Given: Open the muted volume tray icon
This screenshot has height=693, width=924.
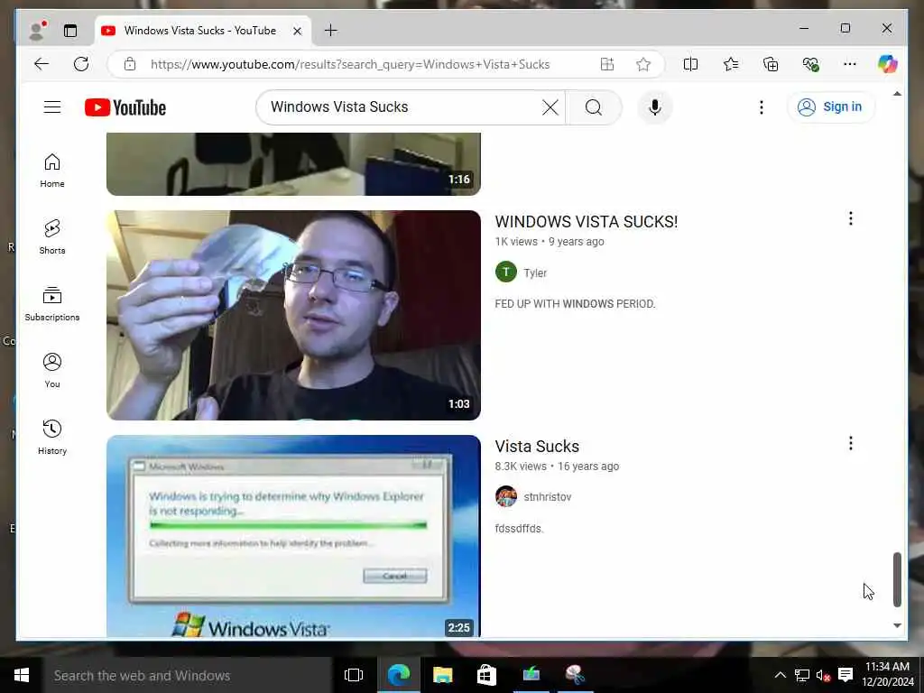Looking at the screenshot, I should point(823,675).
